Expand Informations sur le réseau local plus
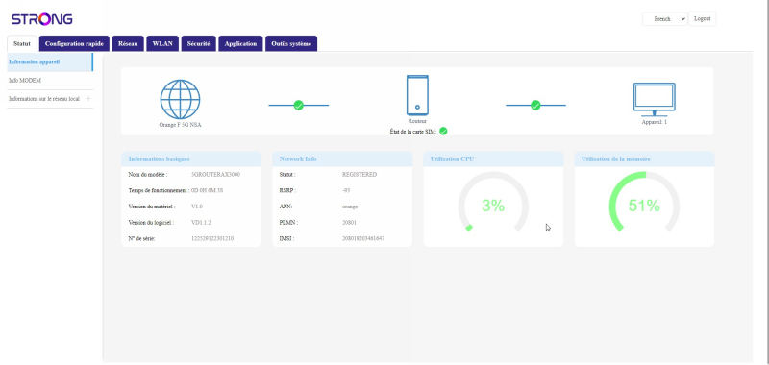 (88, 99)
